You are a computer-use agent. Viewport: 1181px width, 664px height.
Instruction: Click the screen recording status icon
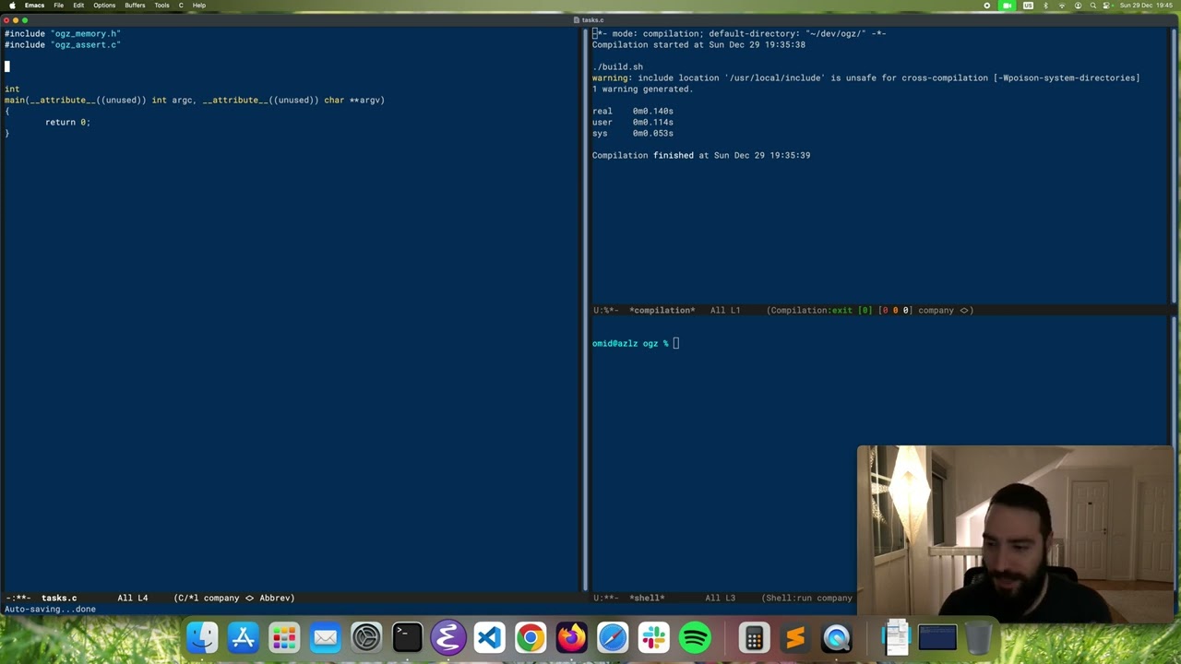(x=986, y=6)
